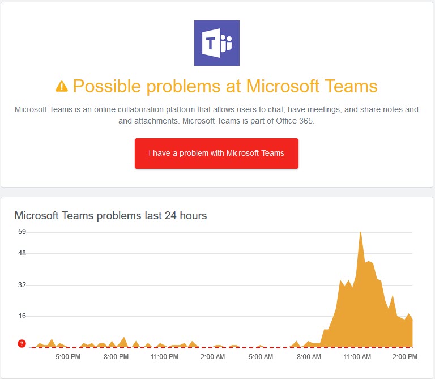Screen dimensions: 435x379
Task: Select the 5:00 AM time axis label
Action: click(261, 357)
